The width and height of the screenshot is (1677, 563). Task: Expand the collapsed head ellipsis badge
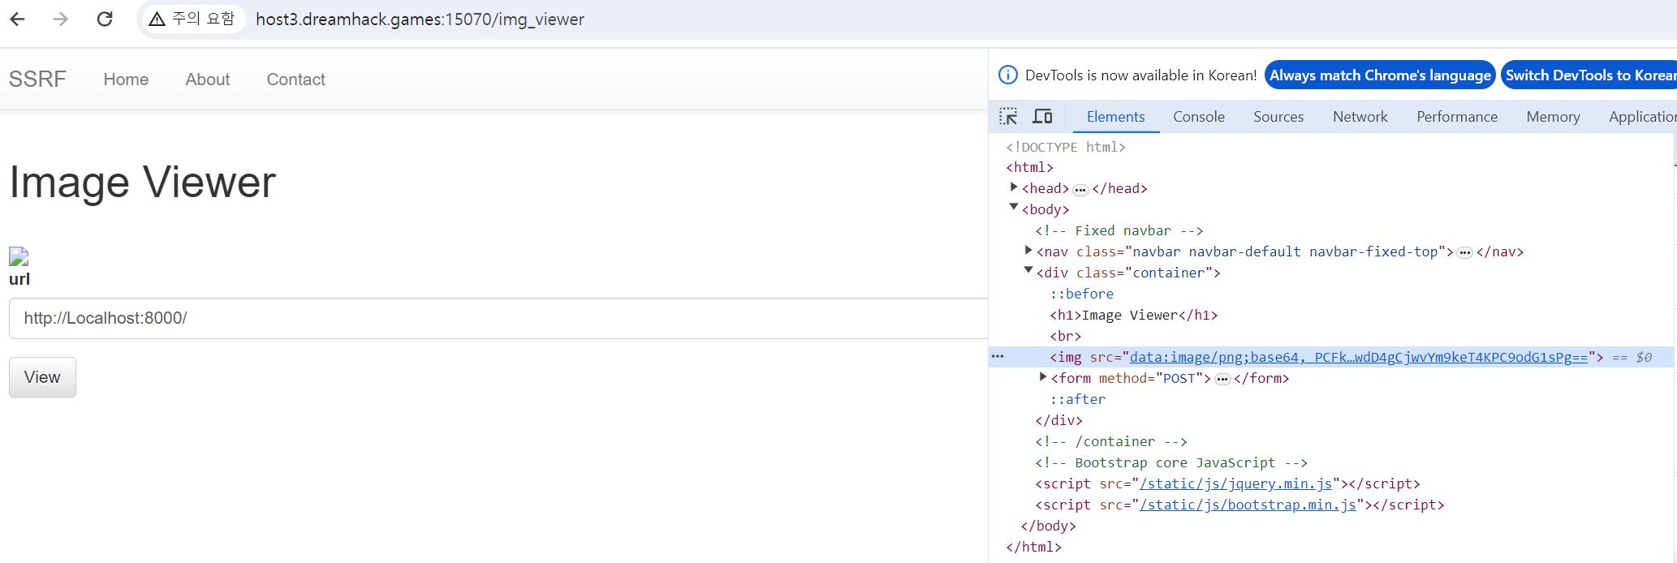tap(1080, 189)
